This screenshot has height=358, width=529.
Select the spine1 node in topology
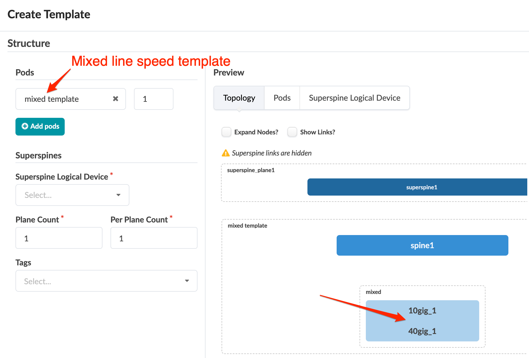[422, 245]
